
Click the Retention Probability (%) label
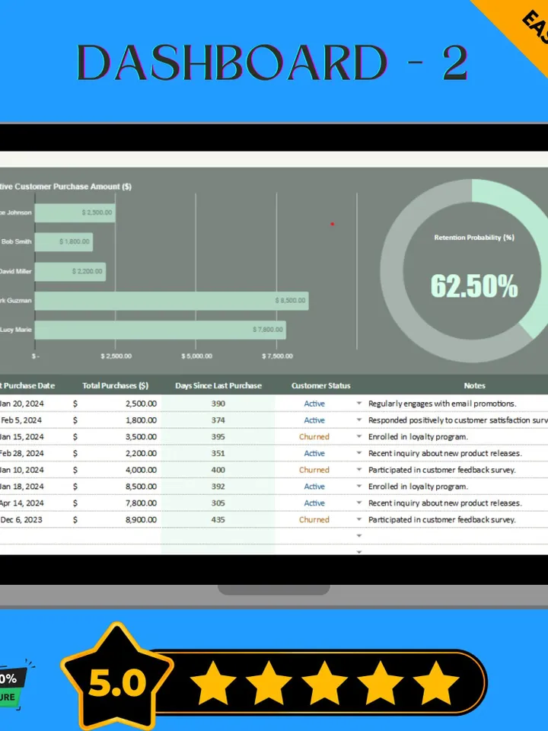(x=474, y=238)
